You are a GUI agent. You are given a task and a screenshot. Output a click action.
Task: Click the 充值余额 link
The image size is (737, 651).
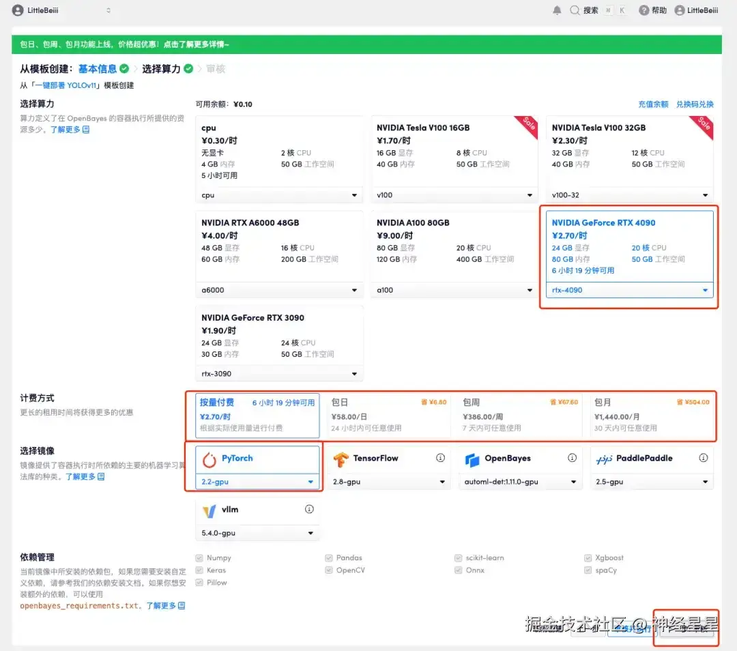[x=653, y=104]
